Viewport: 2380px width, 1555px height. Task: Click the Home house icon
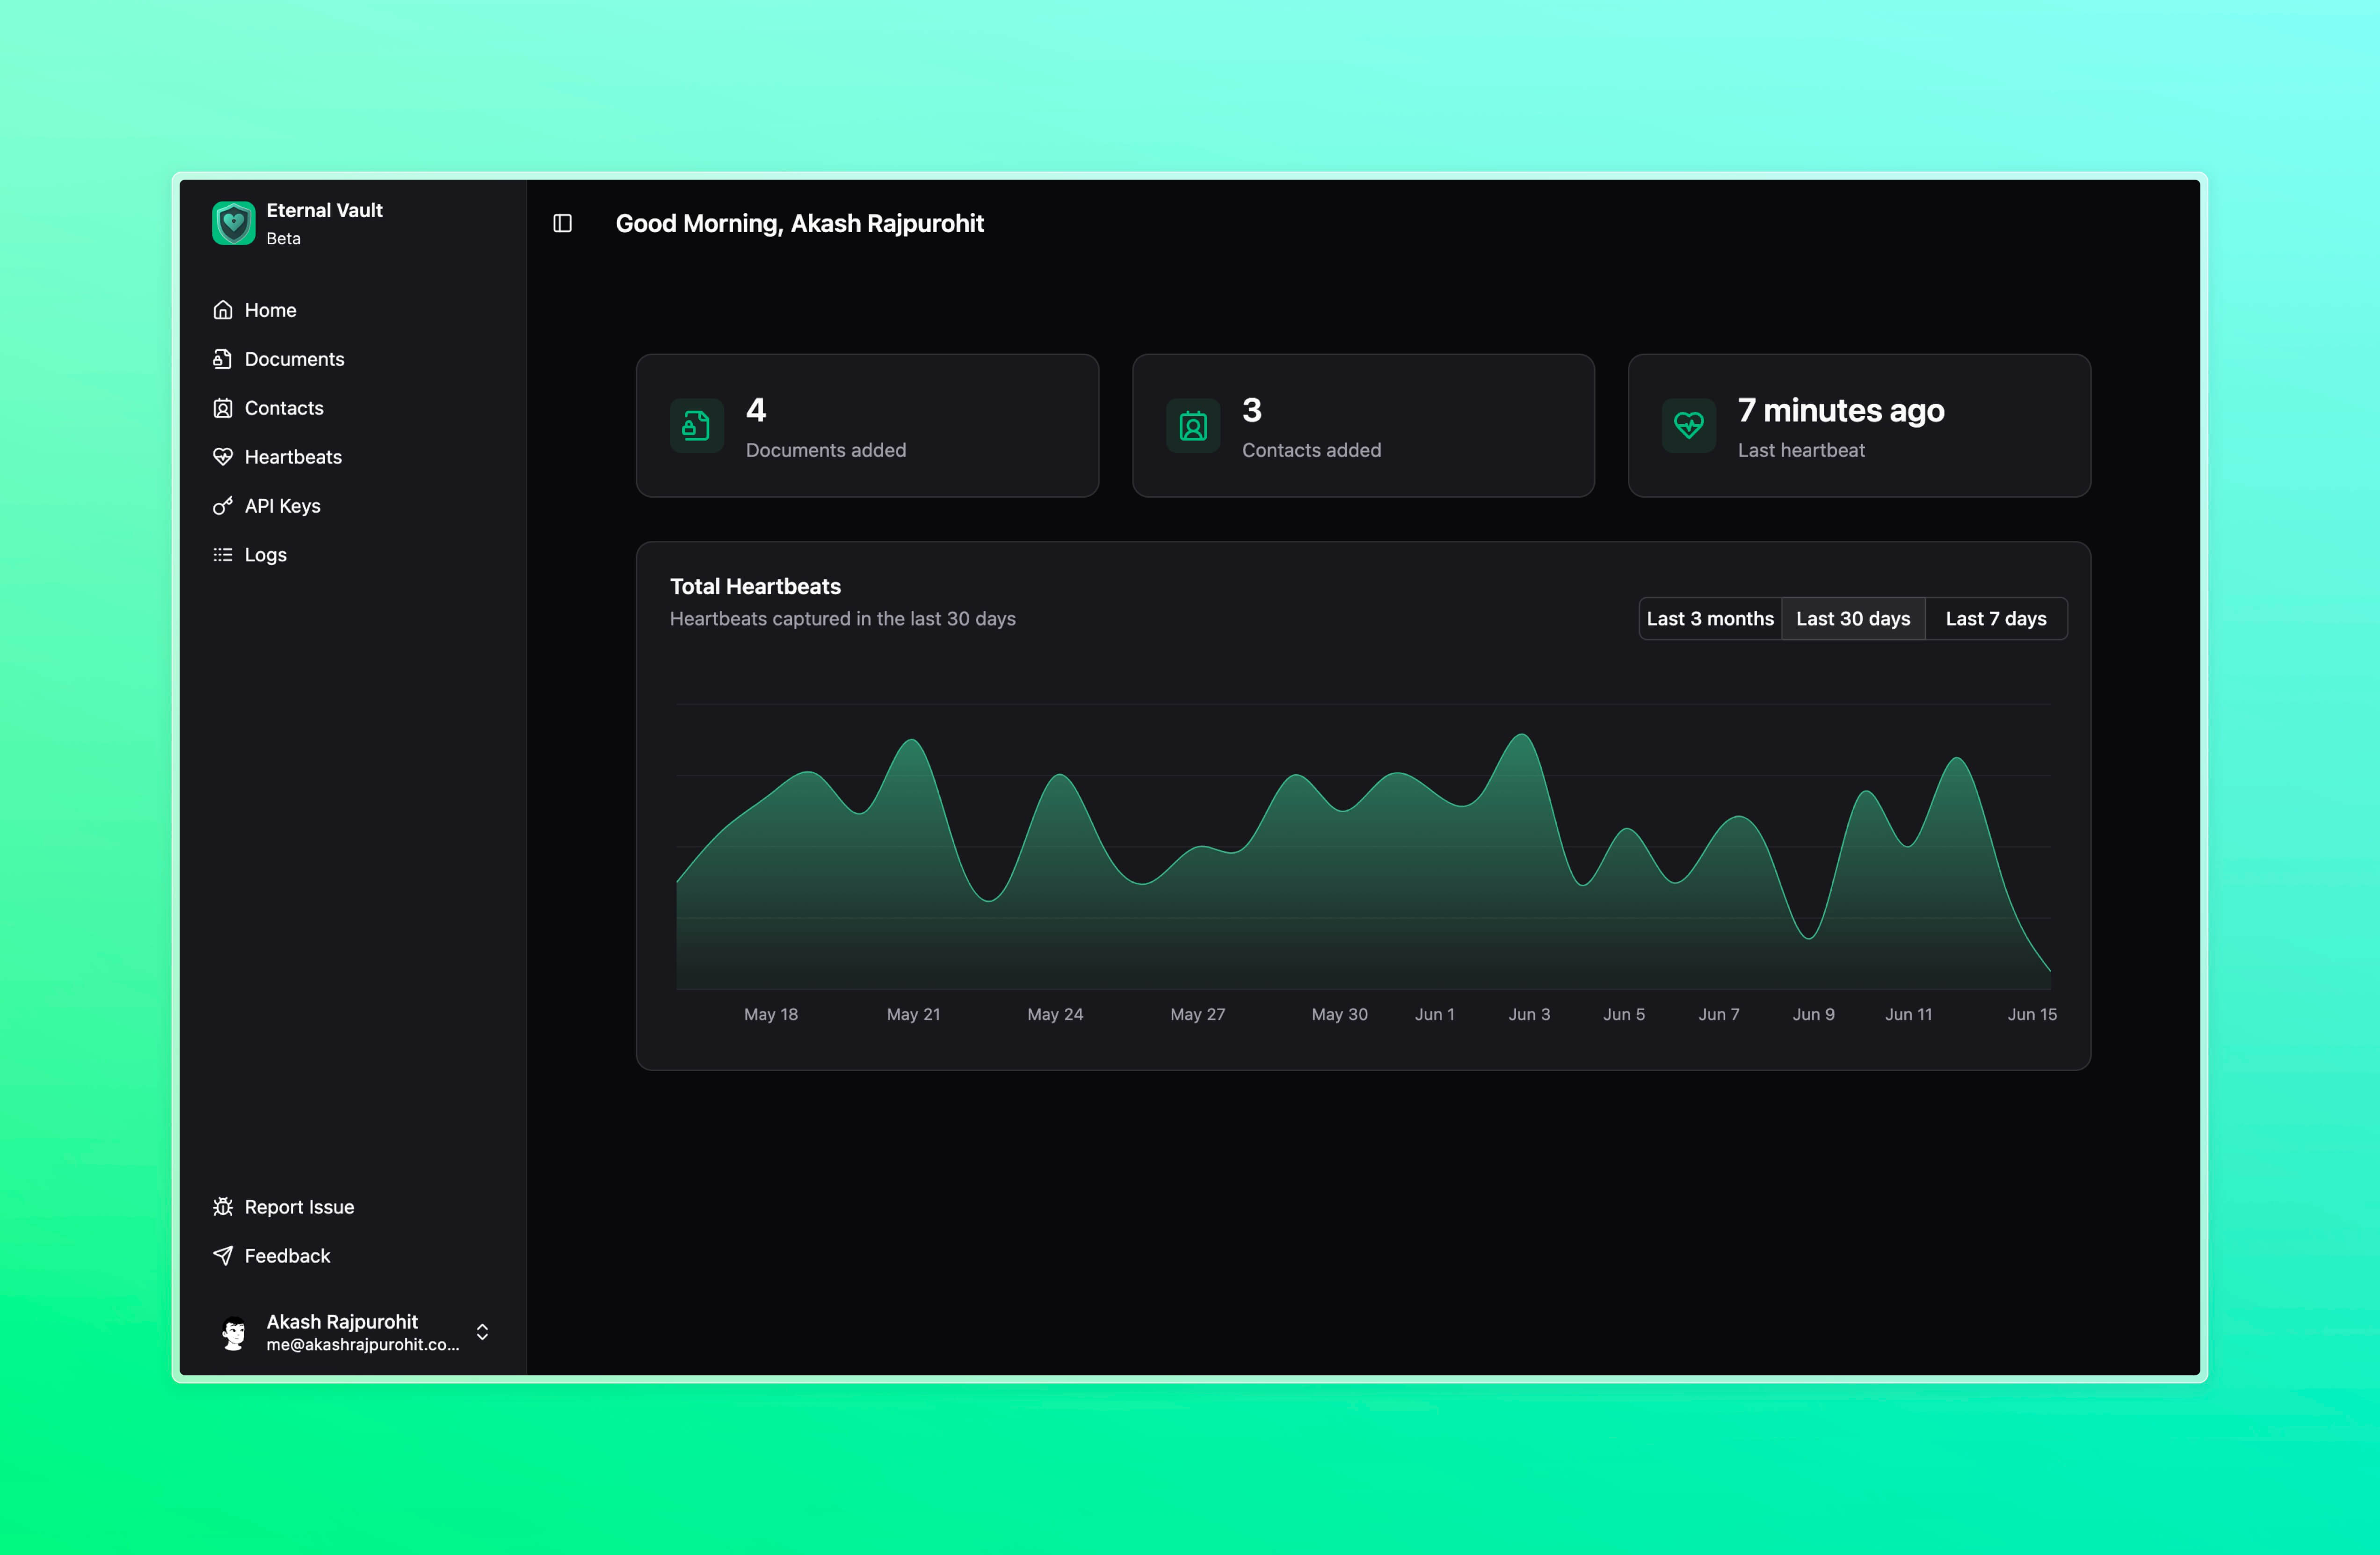(223, 310)
